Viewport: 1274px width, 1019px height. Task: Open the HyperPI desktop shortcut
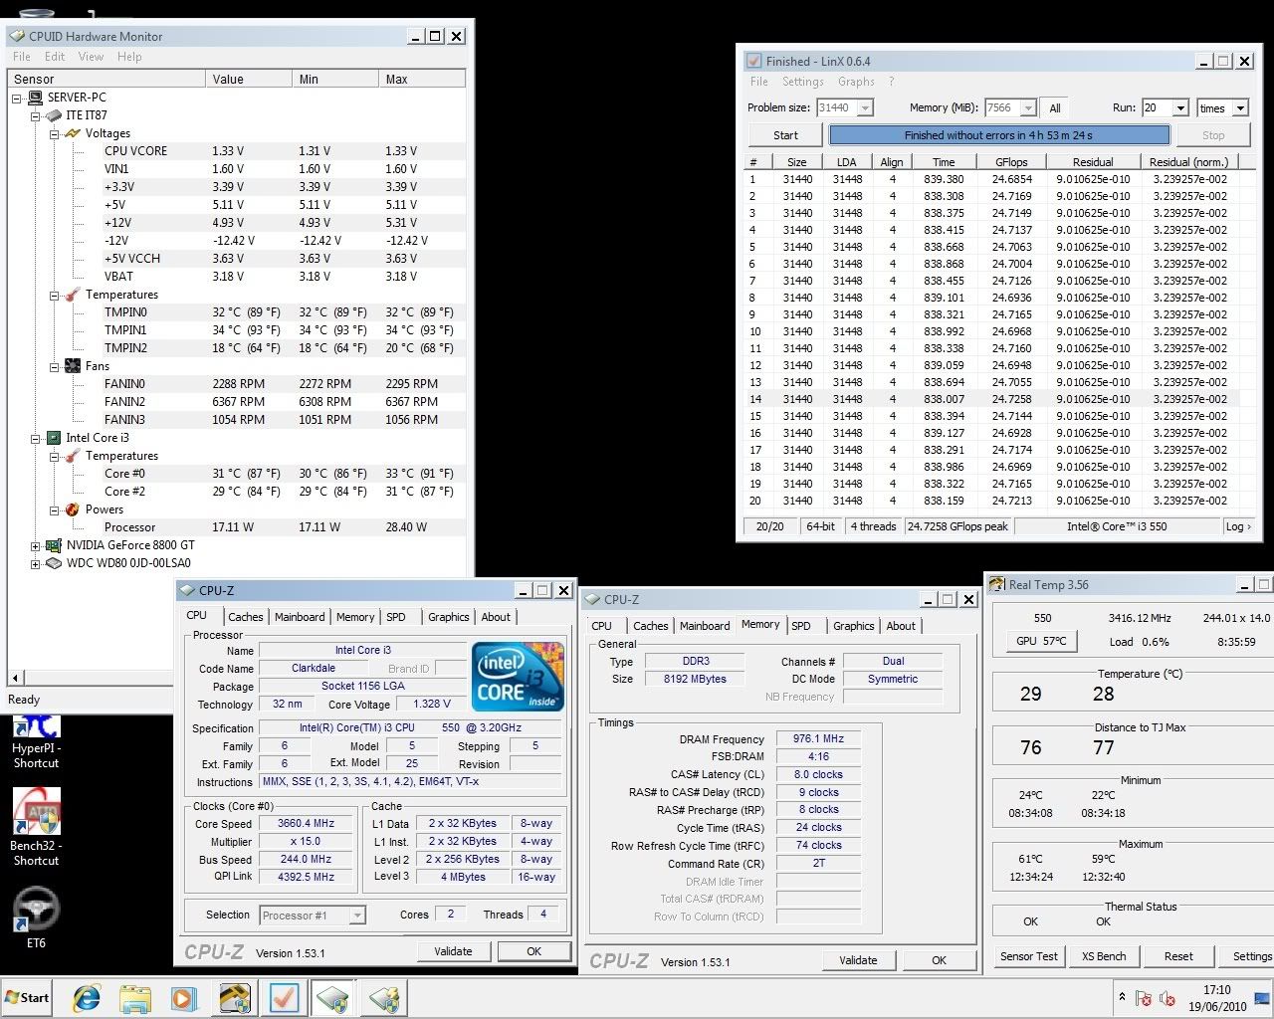pos(36,741)
